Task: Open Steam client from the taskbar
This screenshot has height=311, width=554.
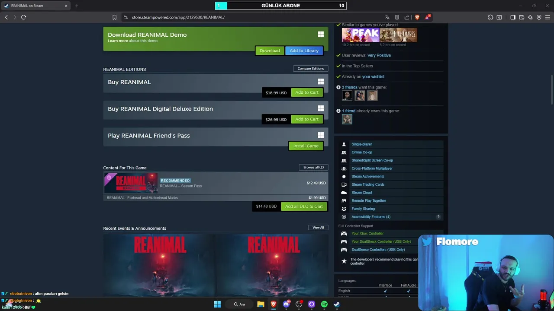Action: tap(337, 304)
